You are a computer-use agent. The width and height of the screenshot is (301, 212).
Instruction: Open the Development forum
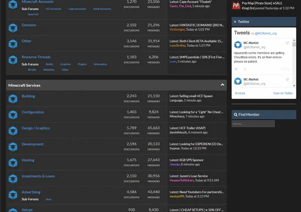coord(32,144)
